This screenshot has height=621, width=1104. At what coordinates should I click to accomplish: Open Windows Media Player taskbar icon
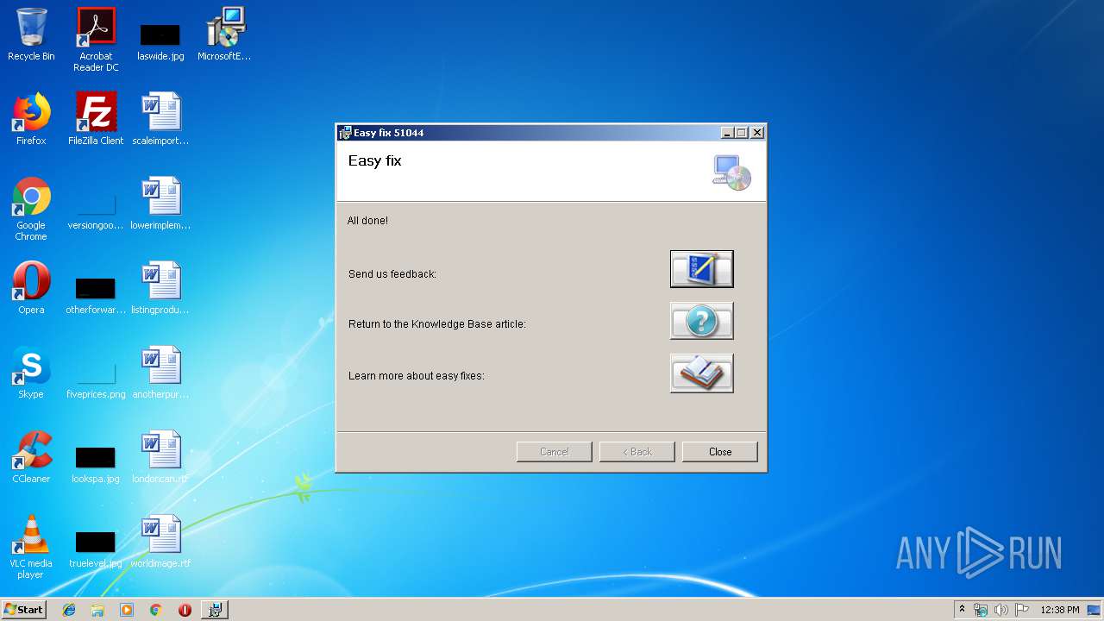127,610
